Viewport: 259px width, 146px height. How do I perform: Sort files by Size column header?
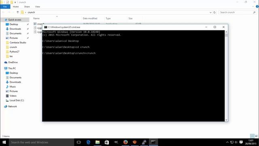tap(130, 18)
